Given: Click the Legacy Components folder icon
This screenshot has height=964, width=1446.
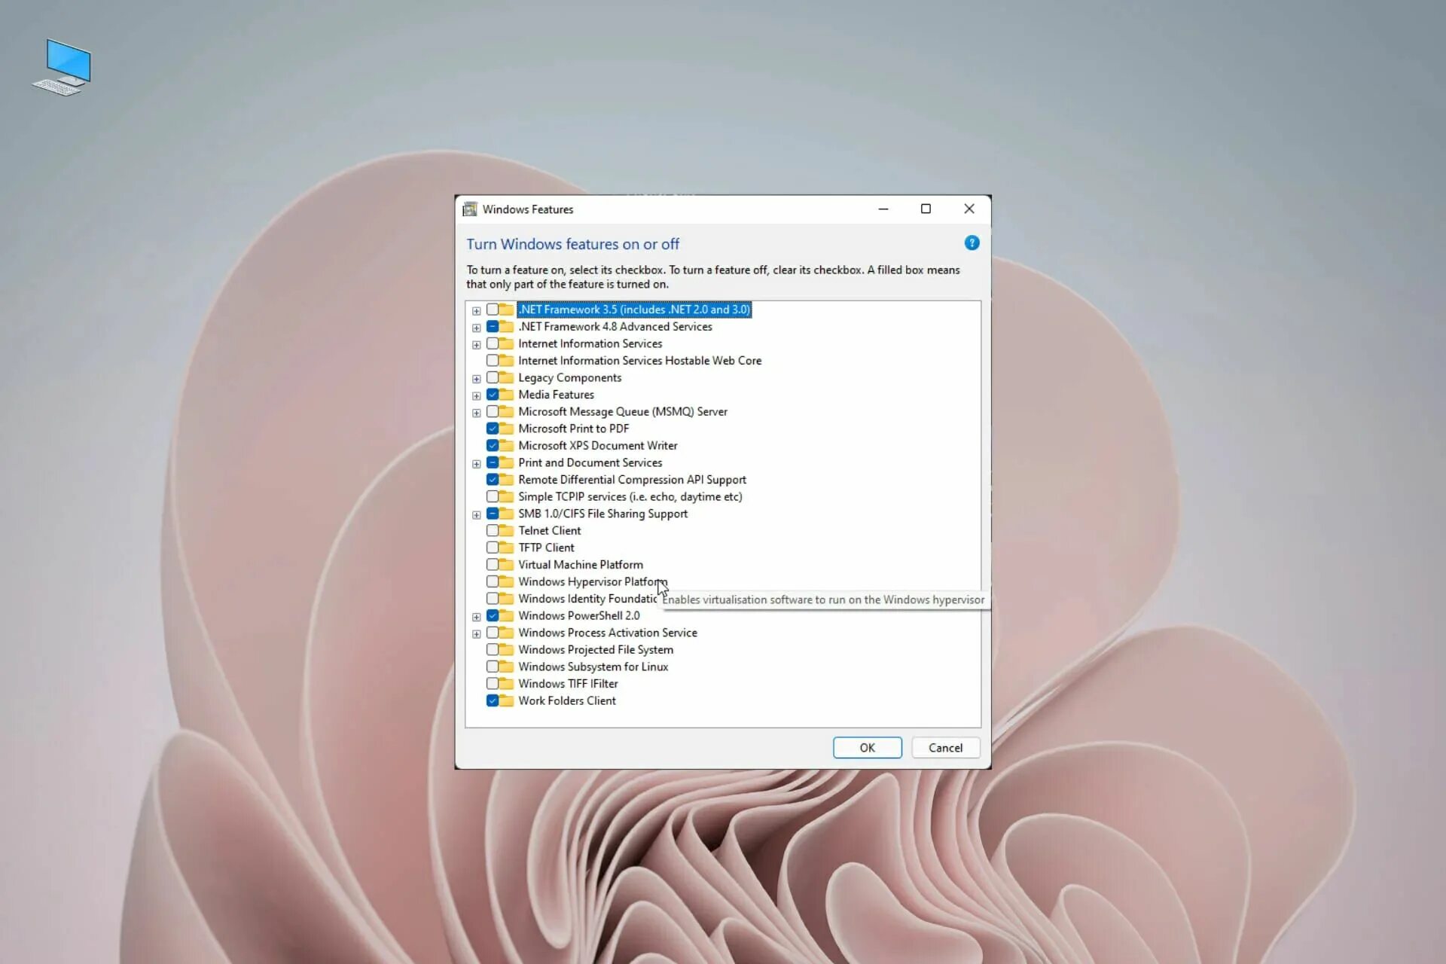Looking at the screenshot, I should pos(506,378).
